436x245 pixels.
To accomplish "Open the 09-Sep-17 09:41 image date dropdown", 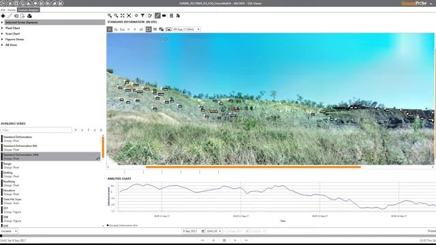I will point(187,29).
